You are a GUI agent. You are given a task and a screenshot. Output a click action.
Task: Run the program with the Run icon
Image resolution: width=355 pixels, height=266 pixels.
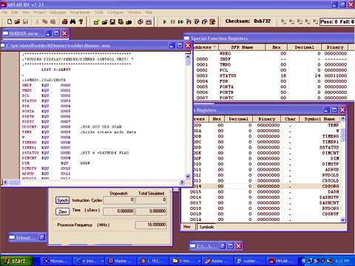tap(165, 22)
